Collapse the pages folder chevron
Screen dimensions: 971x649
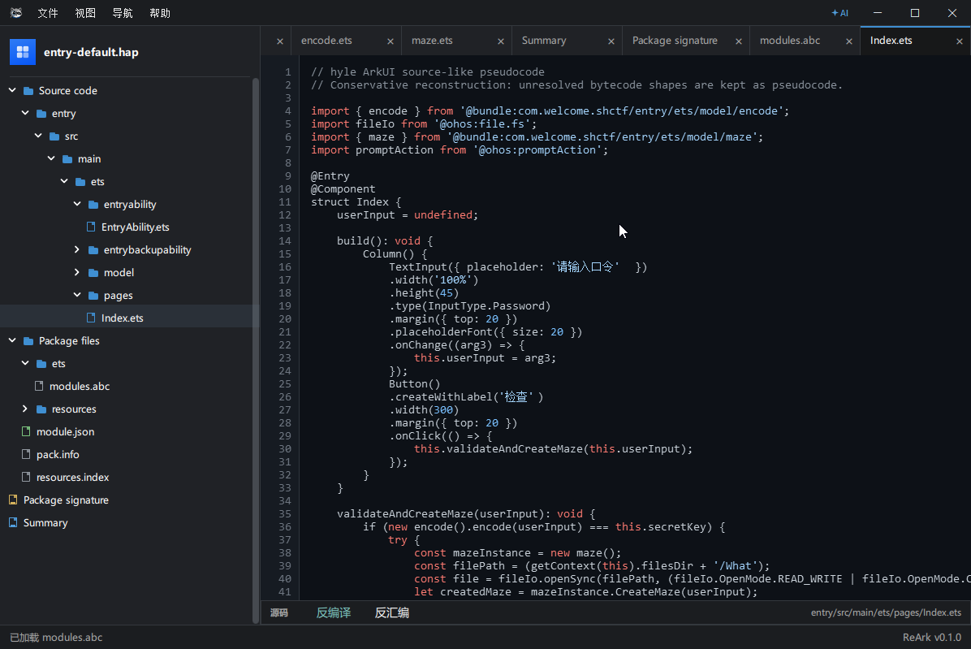(77, 295)
